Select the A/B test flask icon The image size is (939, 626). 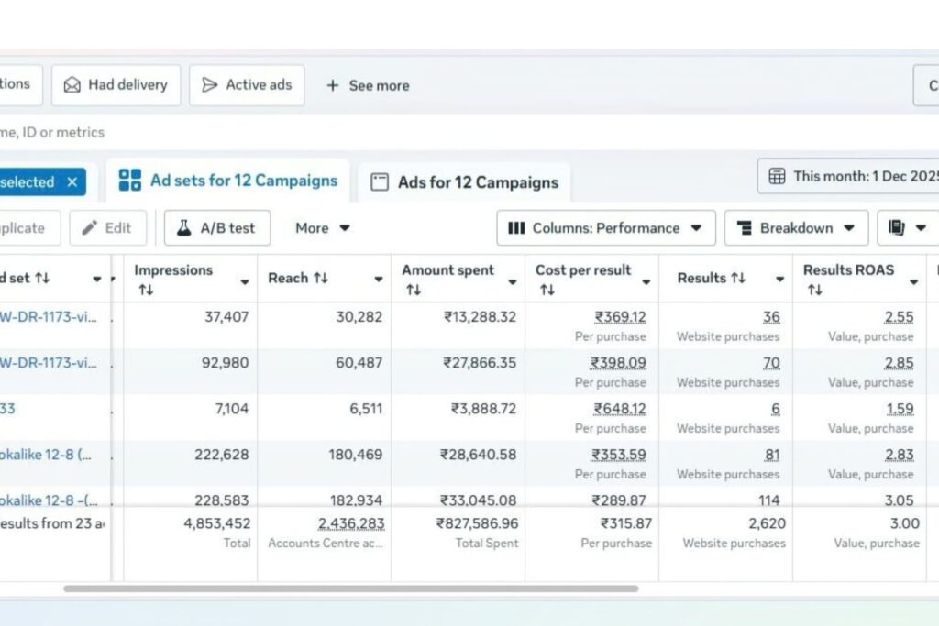(185, 227)
